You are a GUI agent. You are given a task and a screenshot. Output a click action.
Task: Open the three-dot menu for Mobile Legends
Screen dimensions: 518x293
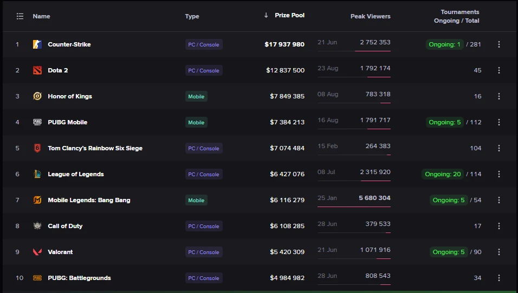click(x=499, y=200)
